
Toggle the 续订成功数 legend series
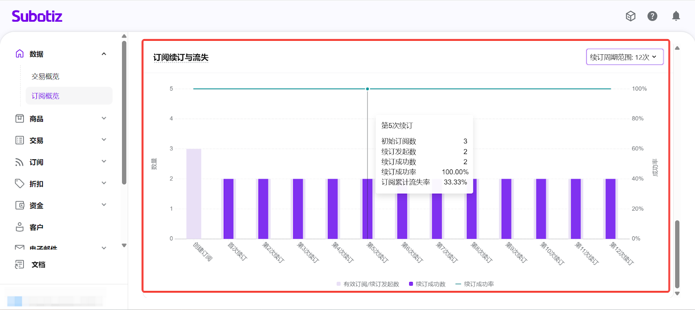pos(427,284)
